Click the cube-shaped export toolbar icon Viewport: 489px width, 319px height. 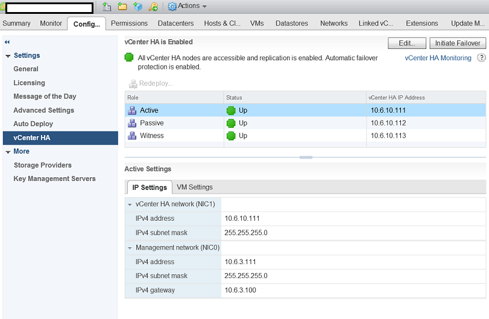(138, 6)
